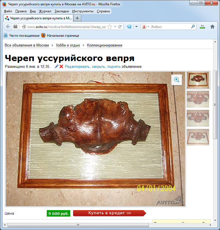Screen dimensions: 220x230
Task: Click the vertical page scrollbar thumb
Action: click(215, 104)
